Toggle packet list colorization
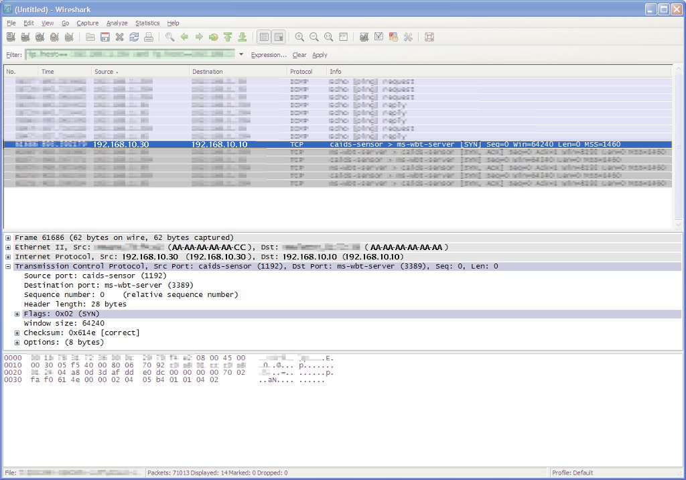686x480 pixels. pos(264,38)
